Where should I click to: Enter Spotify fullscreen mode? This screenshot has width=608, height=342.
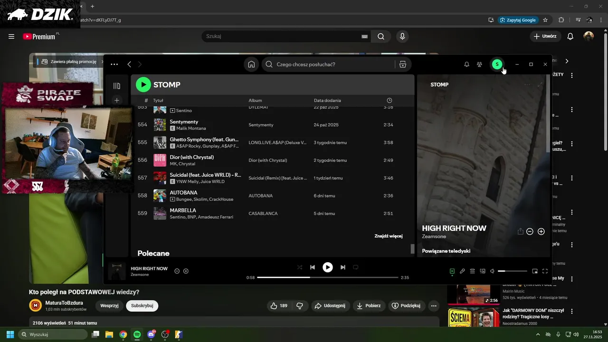coord(545,271)
